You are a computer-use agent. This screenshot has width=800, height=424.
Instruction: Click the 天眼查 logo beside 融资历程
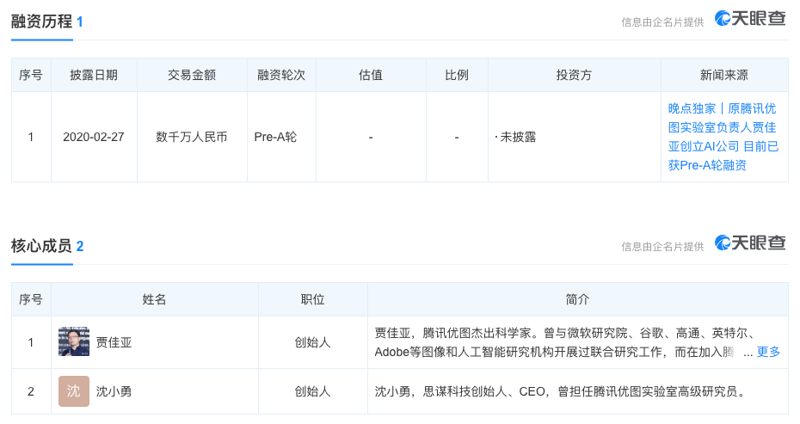pyautogui.click(x=750, y=19)
